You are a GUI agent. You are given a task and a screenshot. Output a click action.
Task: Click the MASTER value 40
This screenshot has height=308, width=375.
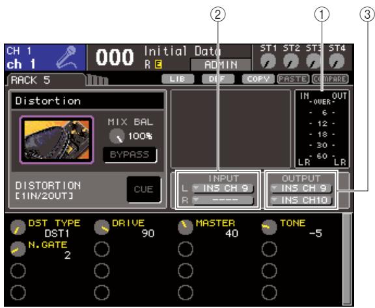(x=232, y=233)
